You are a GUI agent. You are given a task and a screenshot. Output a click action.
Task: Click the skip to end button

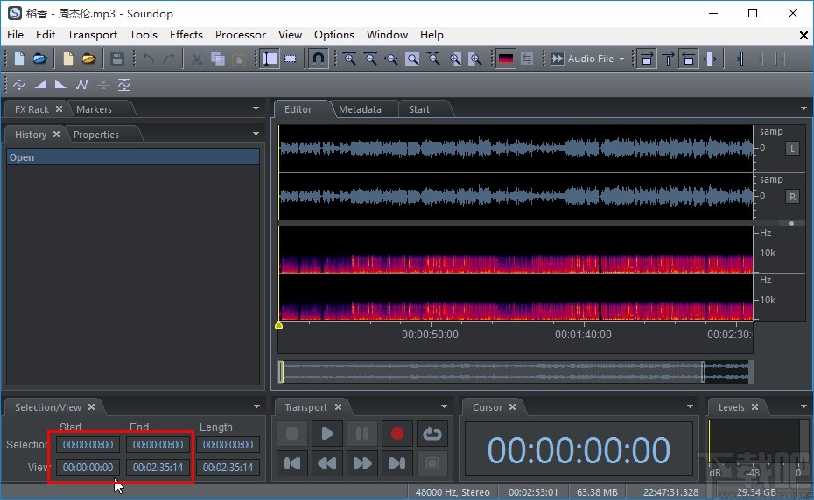(397, 463)
